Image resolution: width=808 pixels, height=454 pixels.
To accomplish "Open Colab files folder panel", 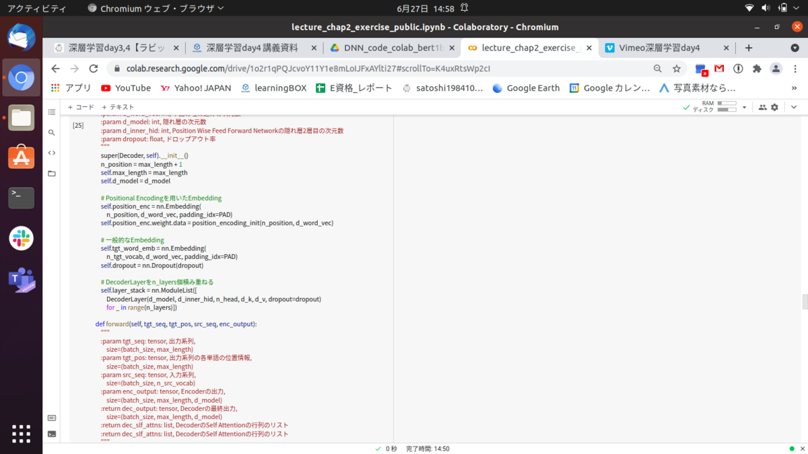I will click(52, 174).
